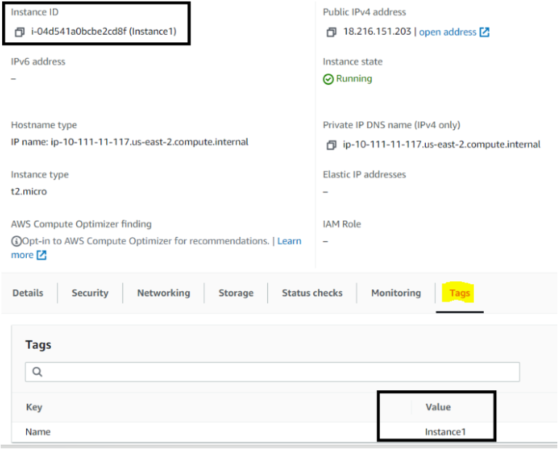
Task: Sort tags by the Key column header
Action: pyautogui.click(x=34, y=407)
